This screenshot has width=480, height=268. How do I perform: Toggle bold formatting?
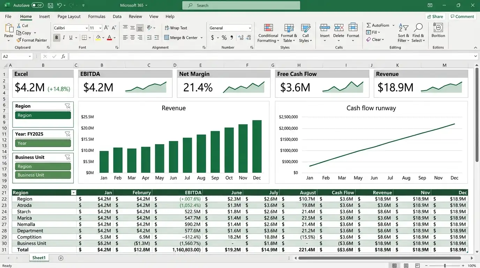click(57, 37)
